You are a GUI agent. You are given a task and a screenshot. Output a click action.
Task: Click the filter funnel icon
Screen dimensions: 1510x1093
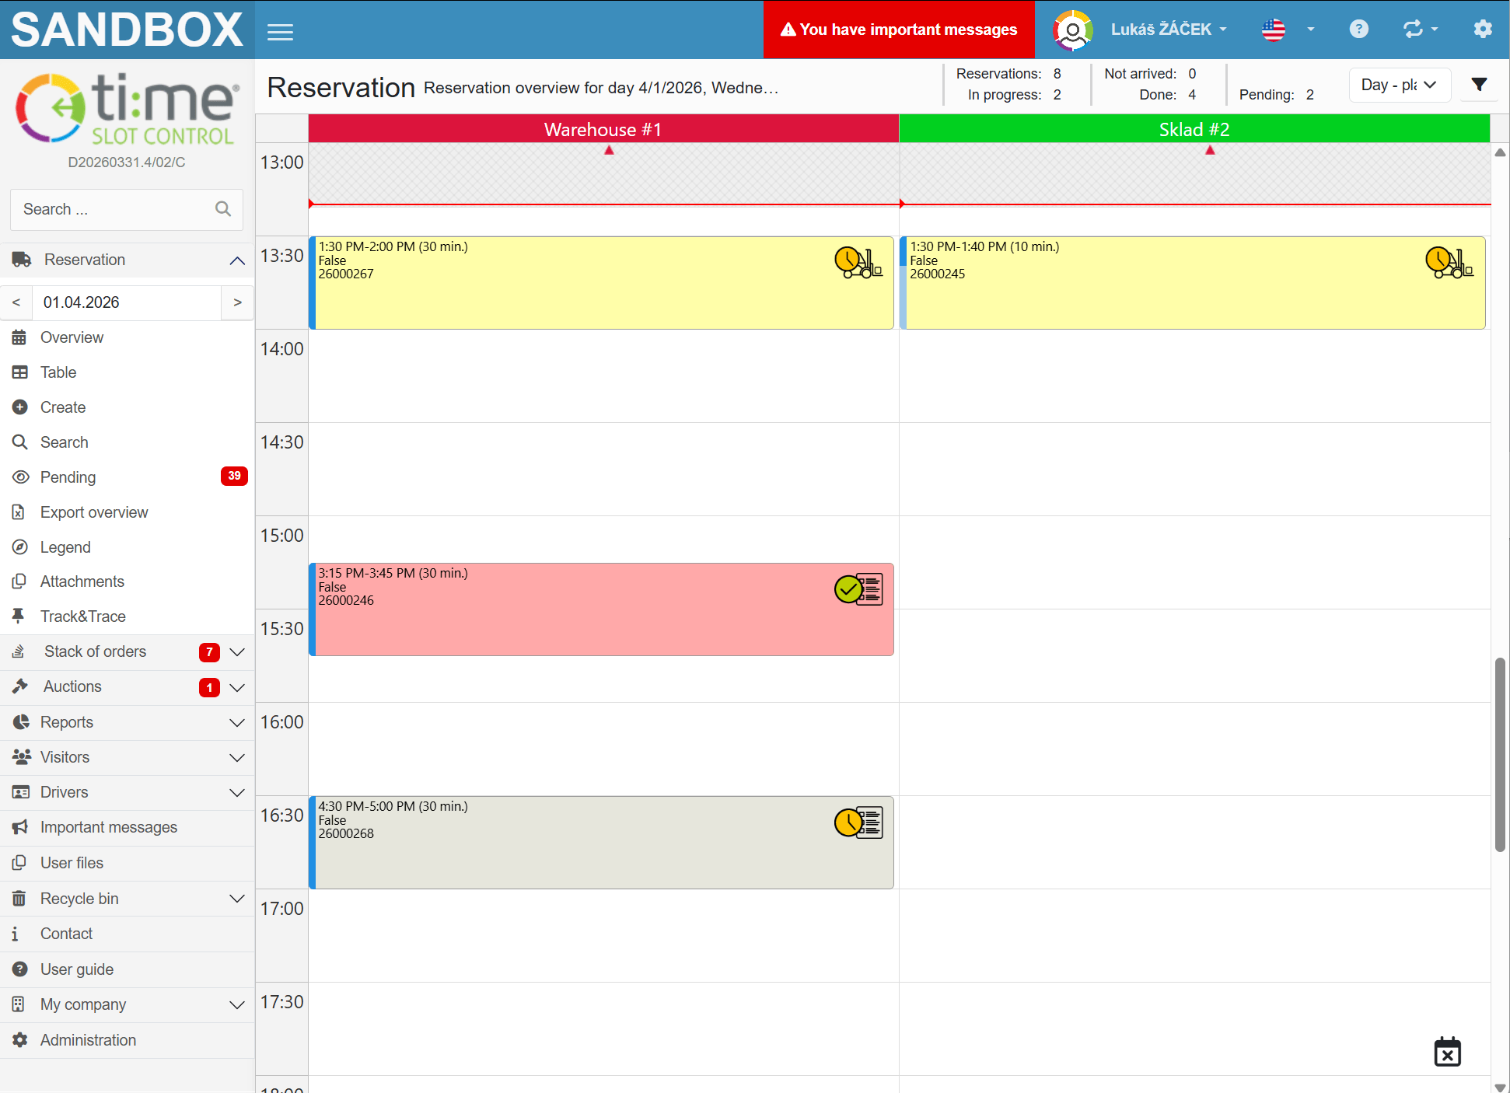[x=1479, y=84]
